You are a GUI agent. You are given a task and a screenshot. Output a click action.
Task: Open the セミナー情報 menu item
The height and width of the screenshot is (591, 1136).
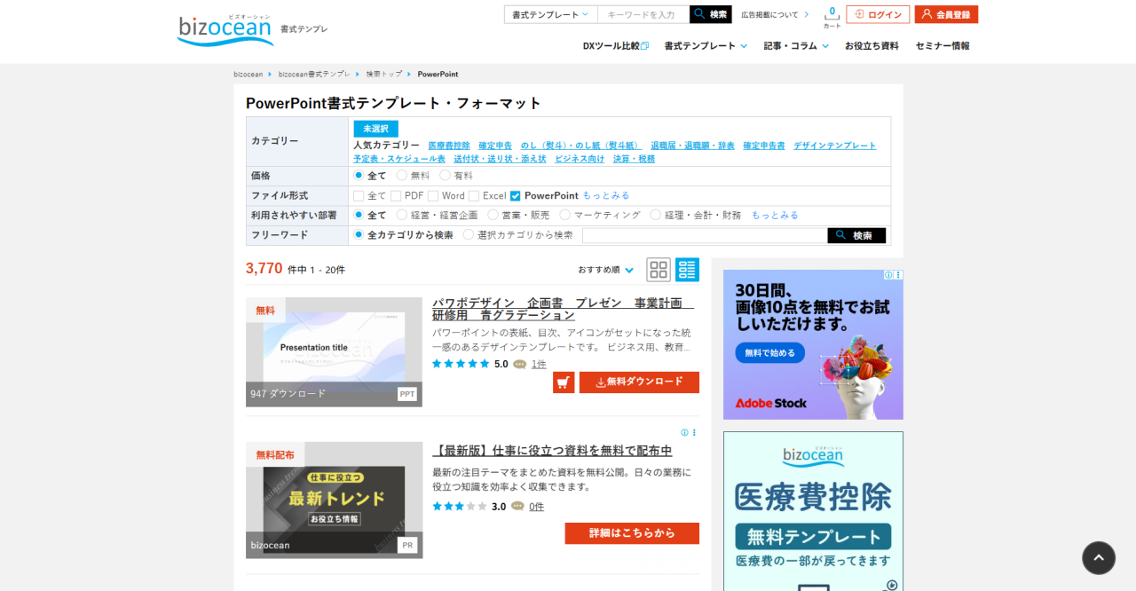click(x=943, y=46)
